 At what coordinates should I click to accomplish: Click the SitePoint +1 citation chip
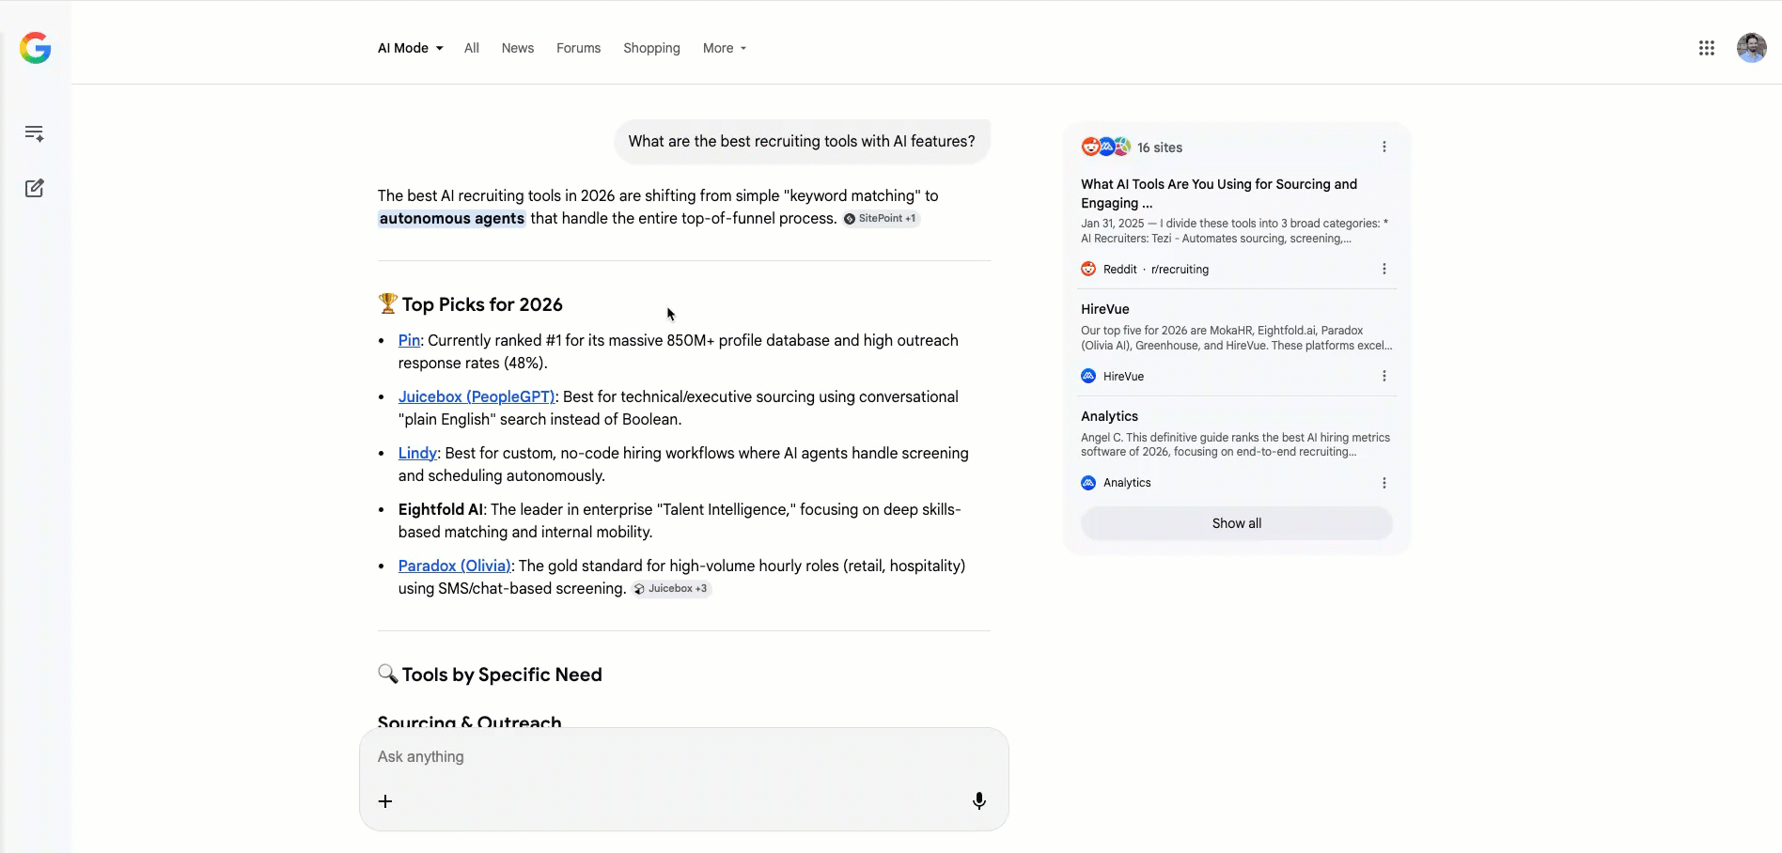click(x=881, y=219)
